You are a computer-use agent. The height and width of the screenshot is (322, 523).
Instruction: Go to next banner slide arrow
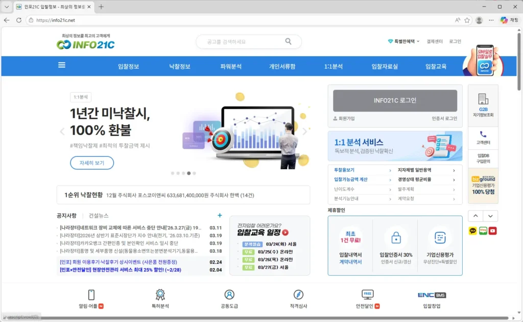304,131
